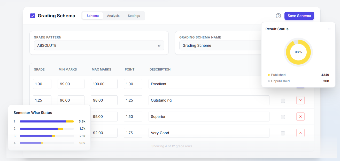Screen dimensions: 340x161
Task: Edit the Excellent description field
Action: [x=209, y=84]
